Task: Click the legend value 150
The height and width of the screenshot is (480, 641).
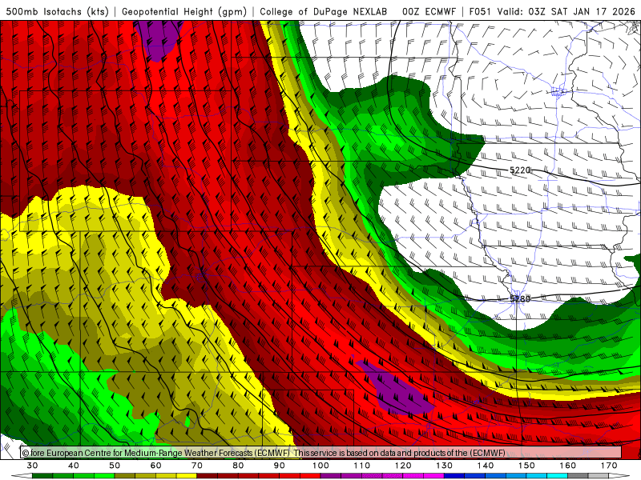Action: 526,466
